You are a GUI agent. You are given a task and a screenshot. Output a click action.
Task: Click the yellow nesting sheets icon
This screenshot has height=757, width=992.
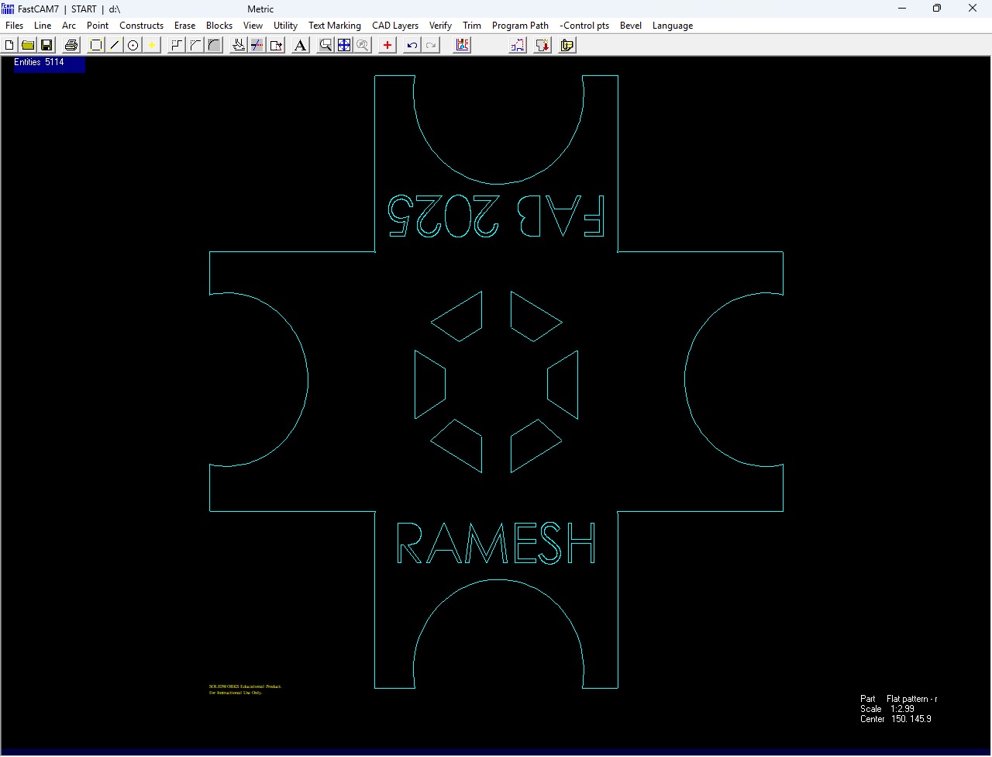coord(567,45)
